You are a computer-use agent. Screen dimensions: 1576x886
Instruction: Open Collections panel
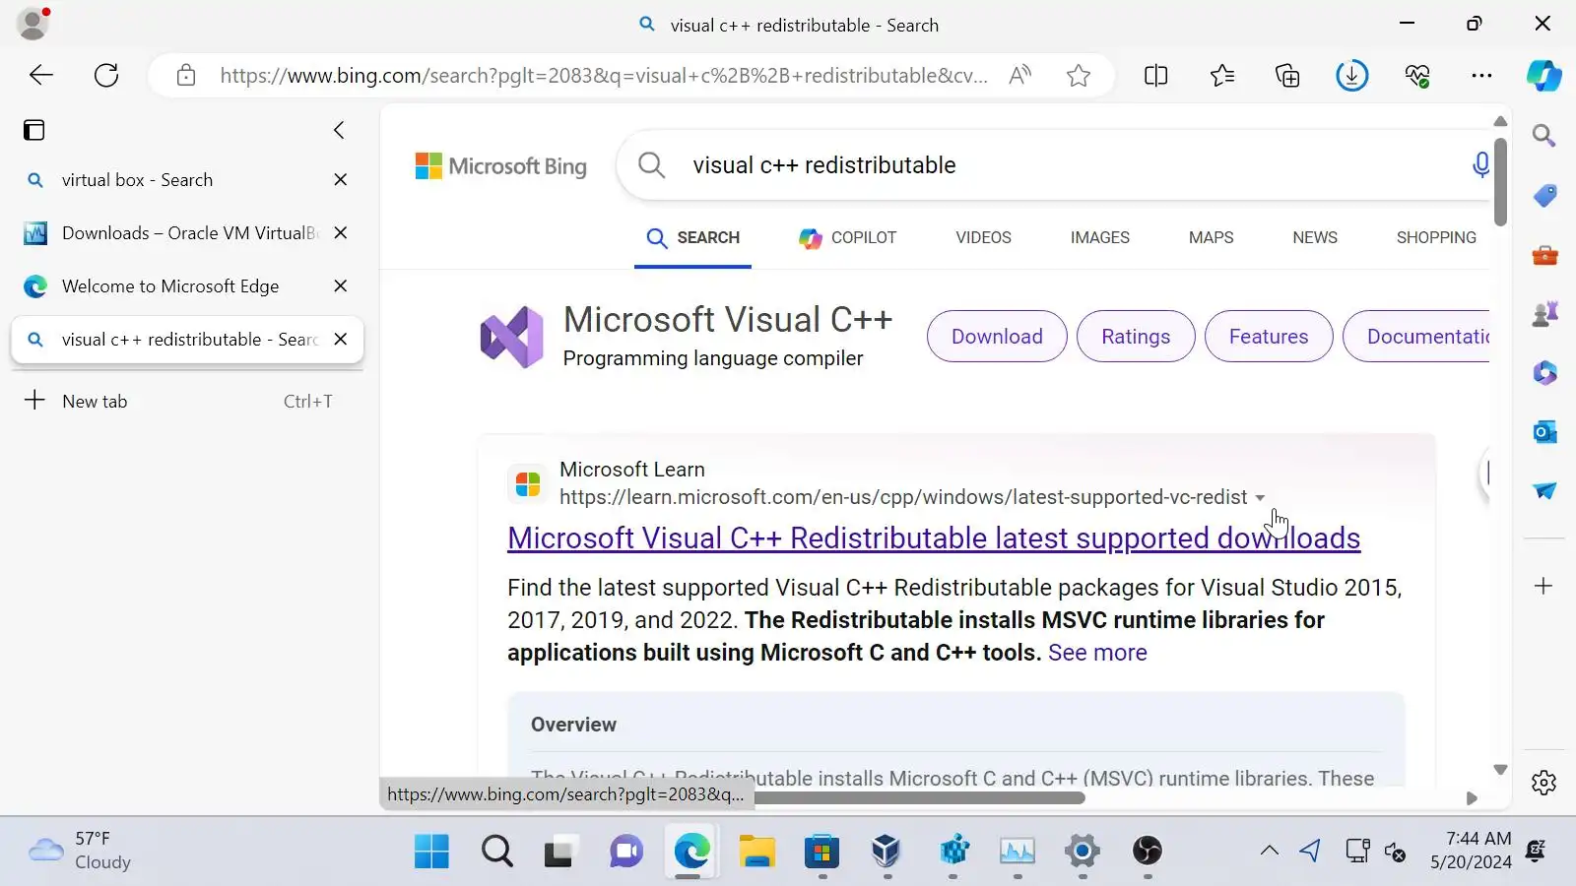[x=1287, y=75]
